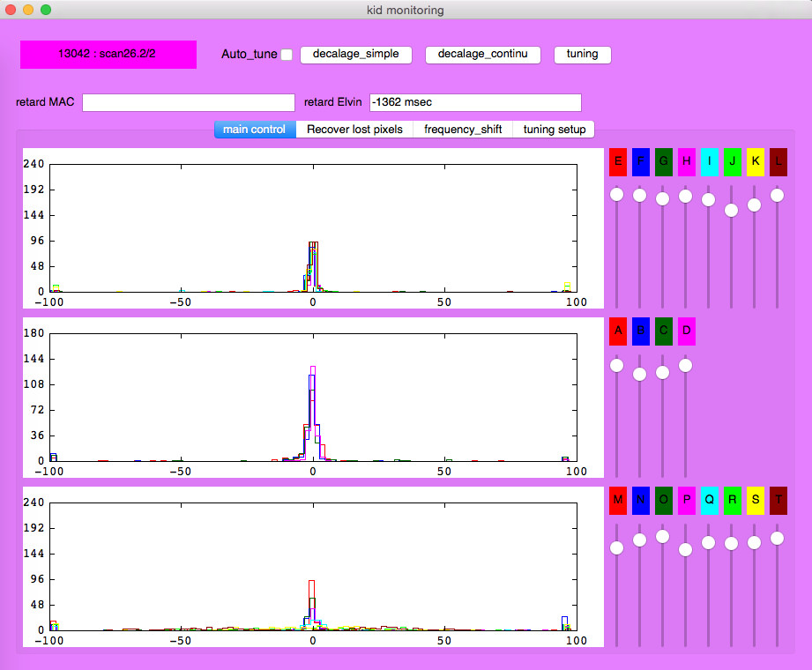Click the red A channel swatch
Viewport: 812px width, 670px height.
617,331
